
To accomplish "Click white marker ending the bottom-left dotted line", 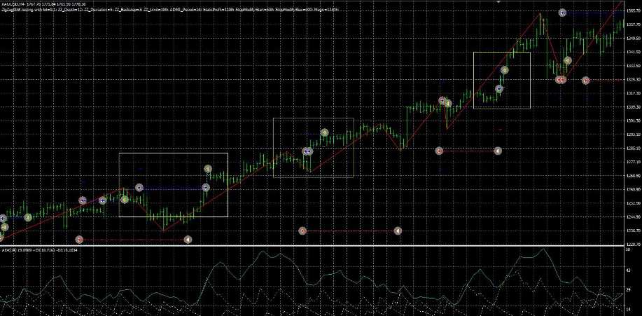I will [x=188, y=240].
